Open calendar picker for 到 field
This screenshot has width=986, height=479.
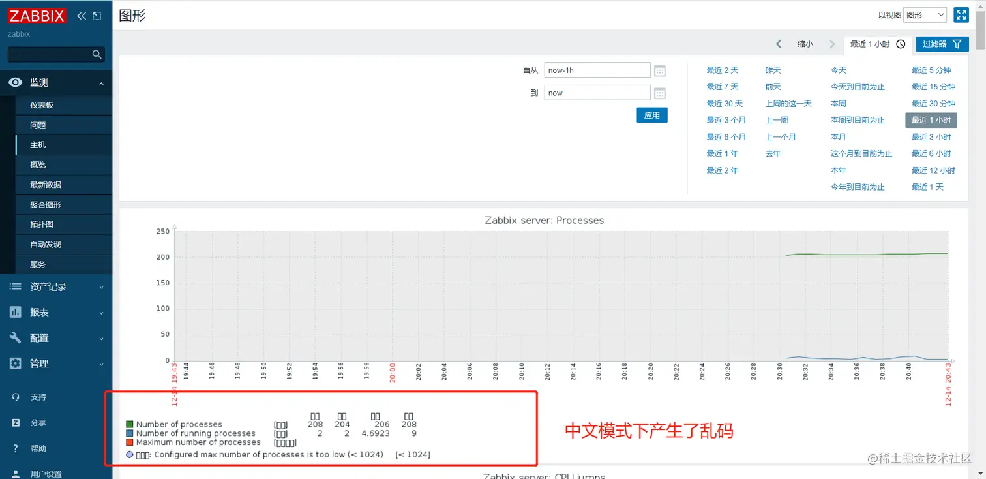[x=660, y=93]
